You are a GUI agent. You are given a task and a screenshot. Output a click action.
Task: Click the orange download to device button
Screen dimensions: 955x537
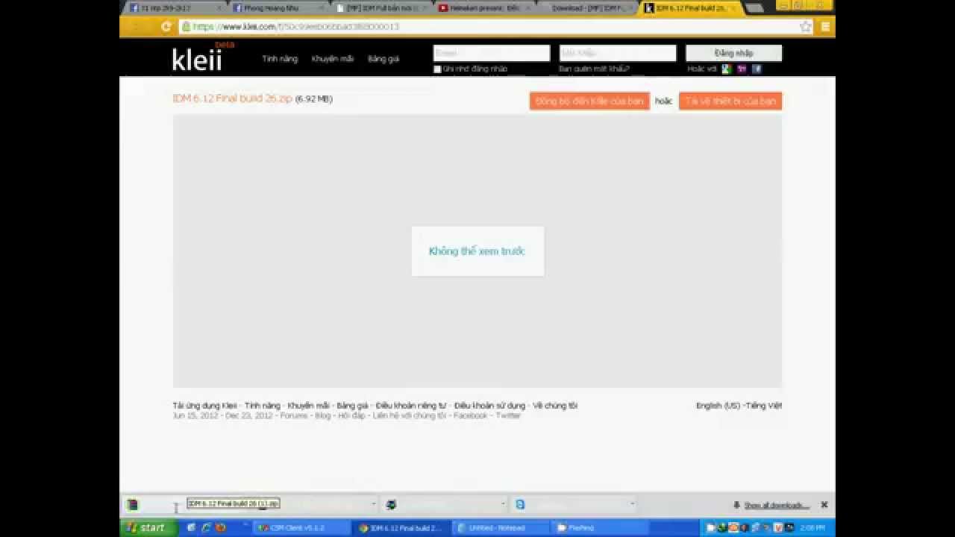pos(730,101)
